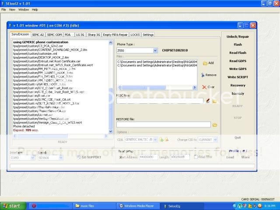Click the Flash button
This screenshot has width=280, height=210.
click(238, 45)
